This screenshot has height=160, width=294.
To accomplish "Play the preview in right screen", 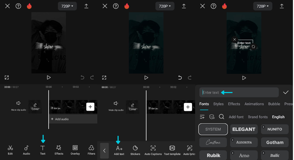I will [244, 78].
